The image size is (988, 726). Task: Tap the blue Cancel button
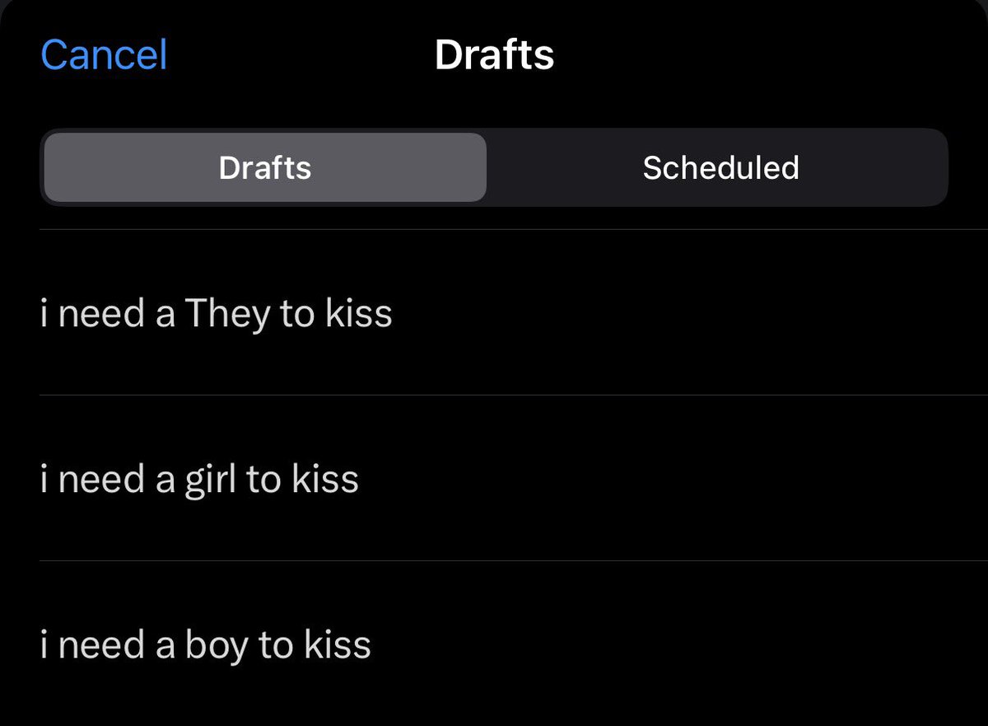(x=104, y=55)
